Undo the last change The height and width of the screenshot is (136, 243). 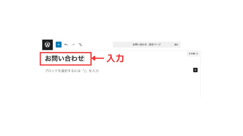coord(66,45)
